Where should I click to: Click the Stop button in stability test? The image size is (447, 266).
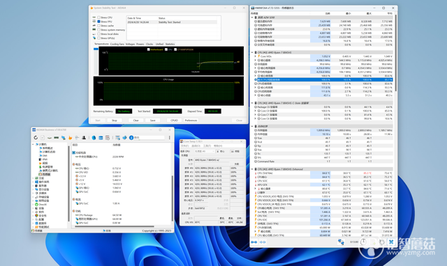[115, 120]
